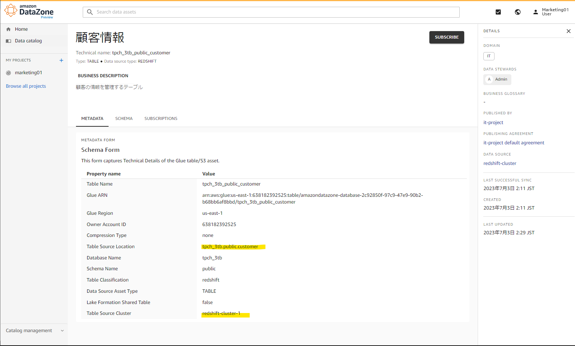Click technical name tpch_3tb_public_customer
Image resolution: width=575 pixels, height=346 pixels.
(x=141, y=53)
